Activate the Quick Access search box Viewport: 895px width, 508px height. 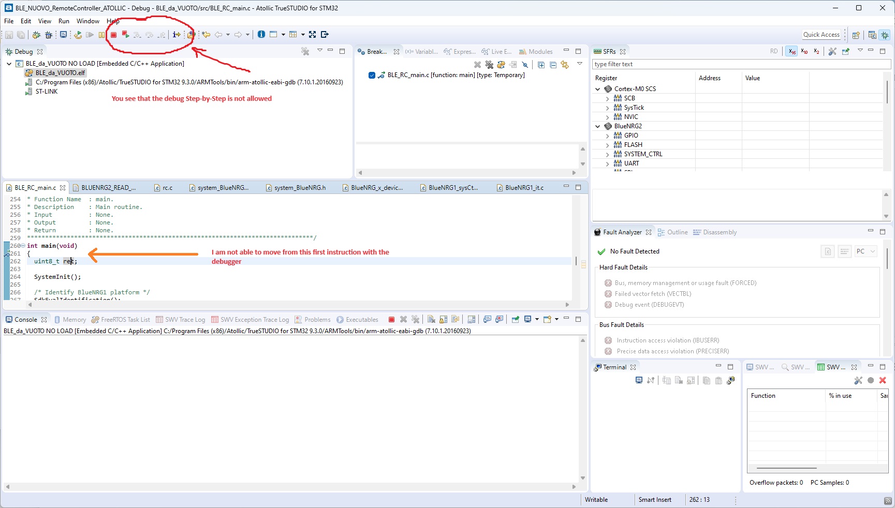point(821,35)
